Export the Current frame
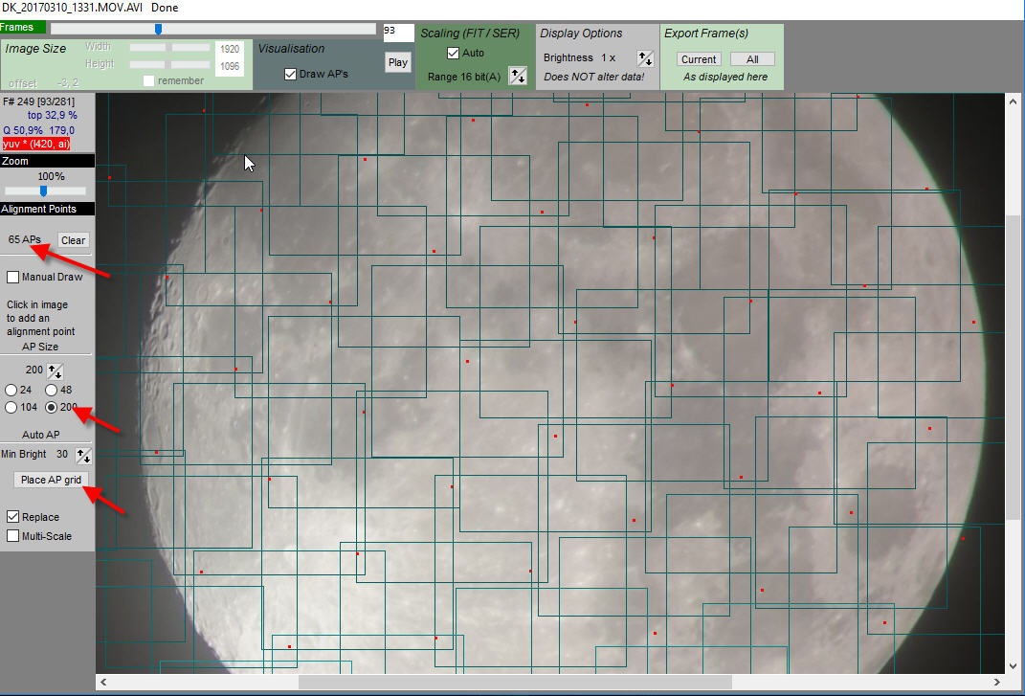1025x696 pixels. 699,59
